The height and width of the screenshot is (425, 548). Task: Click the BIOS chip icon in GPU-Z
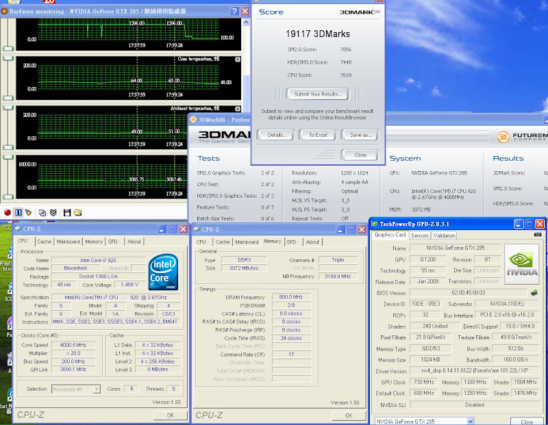[x=534, y=292]
